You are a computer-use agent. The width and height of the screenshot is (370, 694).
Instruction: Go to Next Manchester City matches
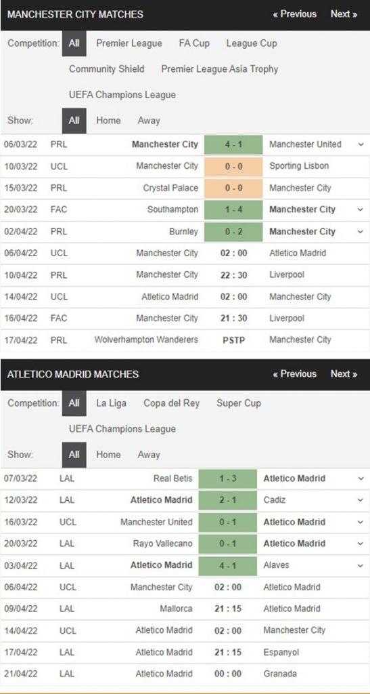coord(344,14)
